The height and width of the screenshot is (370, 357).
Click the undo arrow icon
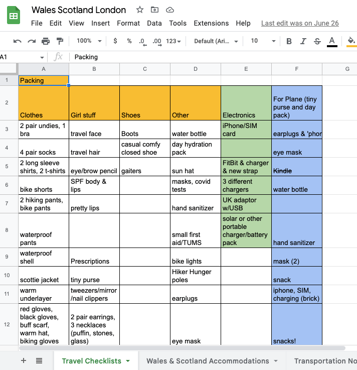click(18, 41)
